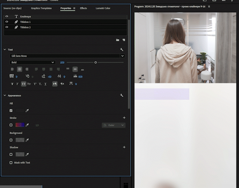The image size is (239, 188).
Task: Switch to Lumetri Color tab
Action: pyautogui.click(x=103, y=8)
